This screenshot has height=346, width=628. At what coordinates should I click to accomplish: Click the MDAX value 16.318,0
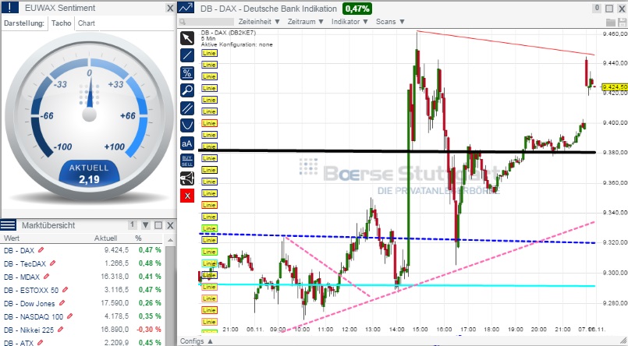tap(116, 277)
